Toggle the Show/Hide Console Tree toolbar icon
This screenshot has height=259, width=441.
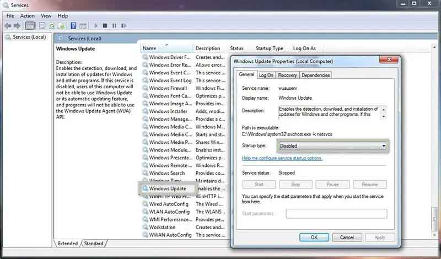(30, 26)
